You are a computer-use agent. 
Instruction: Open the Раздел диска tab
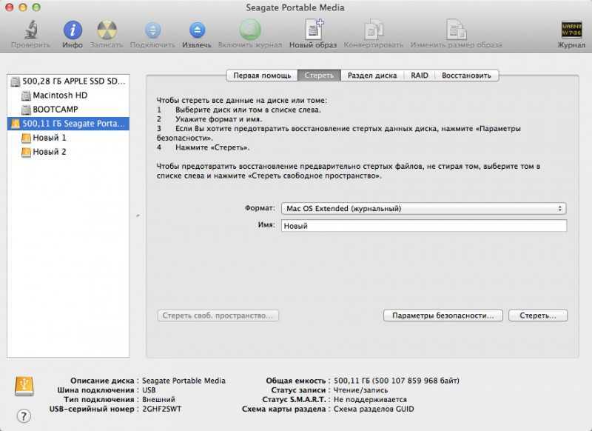372,76
